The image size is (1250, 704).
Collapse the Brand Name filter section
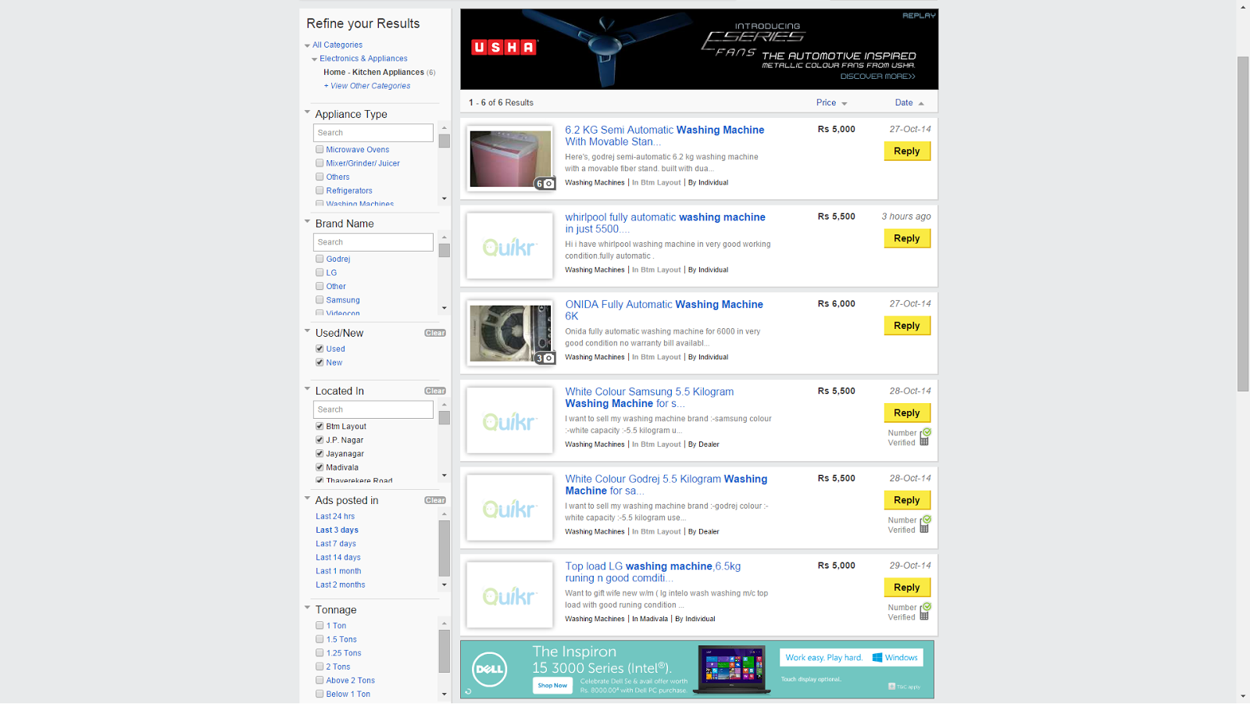(x=307, y=222)
